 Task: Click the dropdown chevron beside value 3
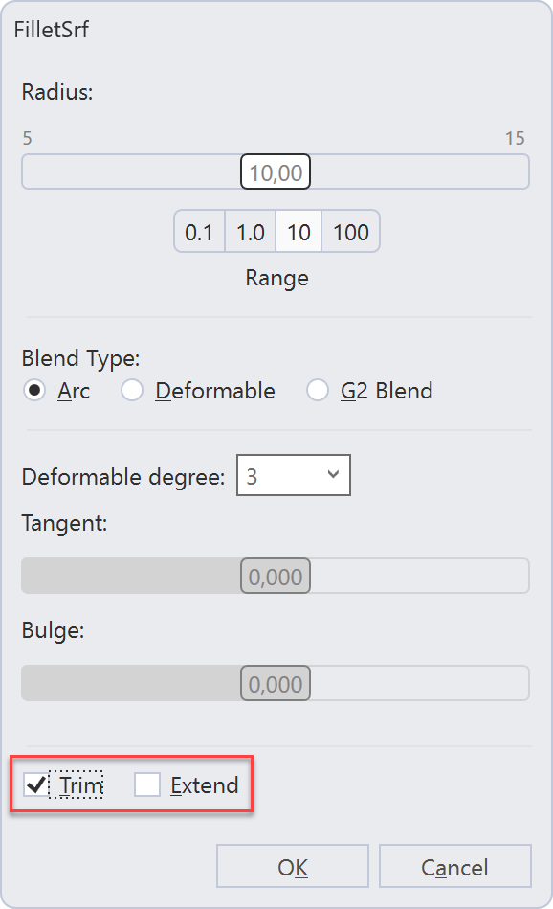tap(333, 475)
